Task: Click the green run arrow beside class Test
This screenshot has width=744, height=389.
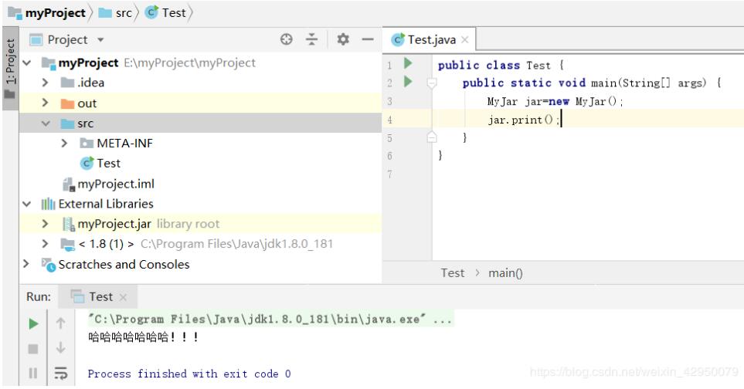Action: tap(408, 65)
